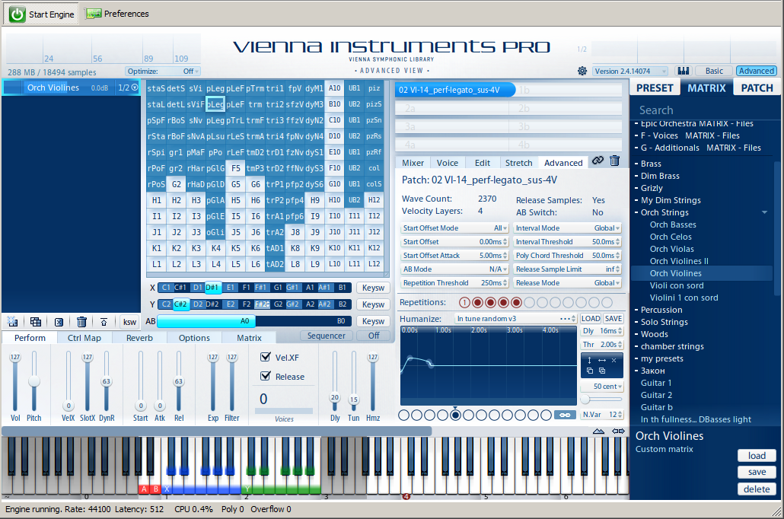Screen dimensions: 784x519
Task: Click the double-arrow keyboard width icon
Action: tap(618, 431)
